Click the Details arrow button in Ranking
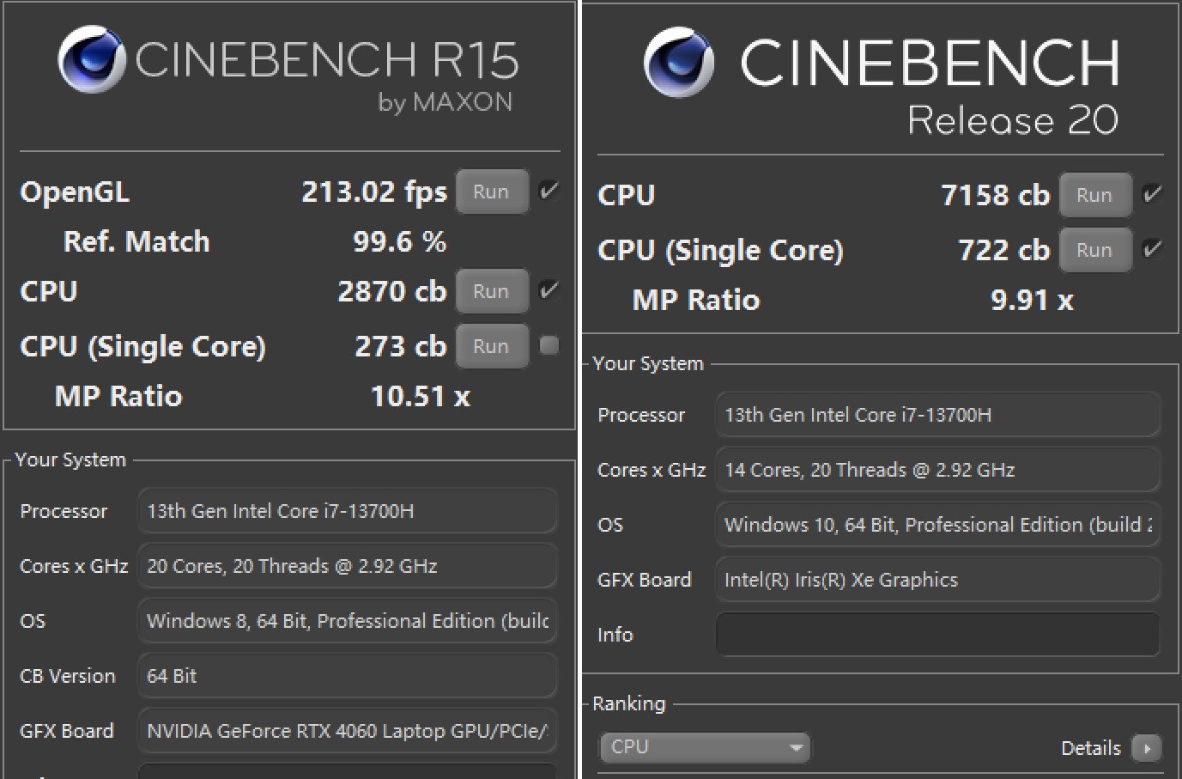Viewport: 1182px width, 779px height. (x=1146, y=748)
